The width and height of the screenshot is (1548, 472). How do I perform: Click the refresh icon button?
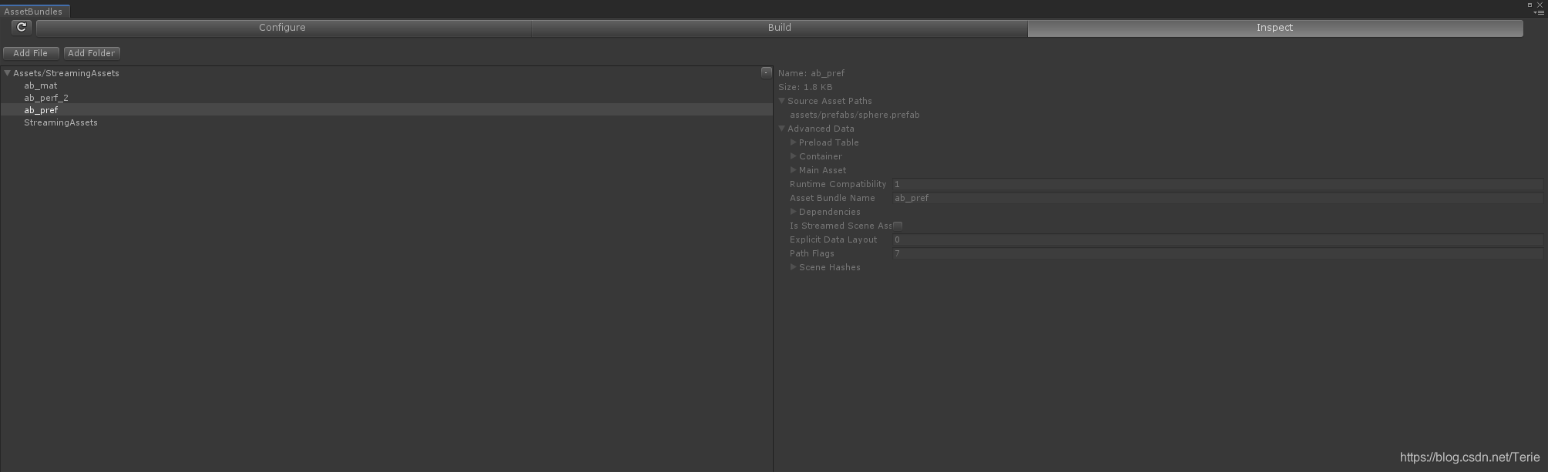22,28
